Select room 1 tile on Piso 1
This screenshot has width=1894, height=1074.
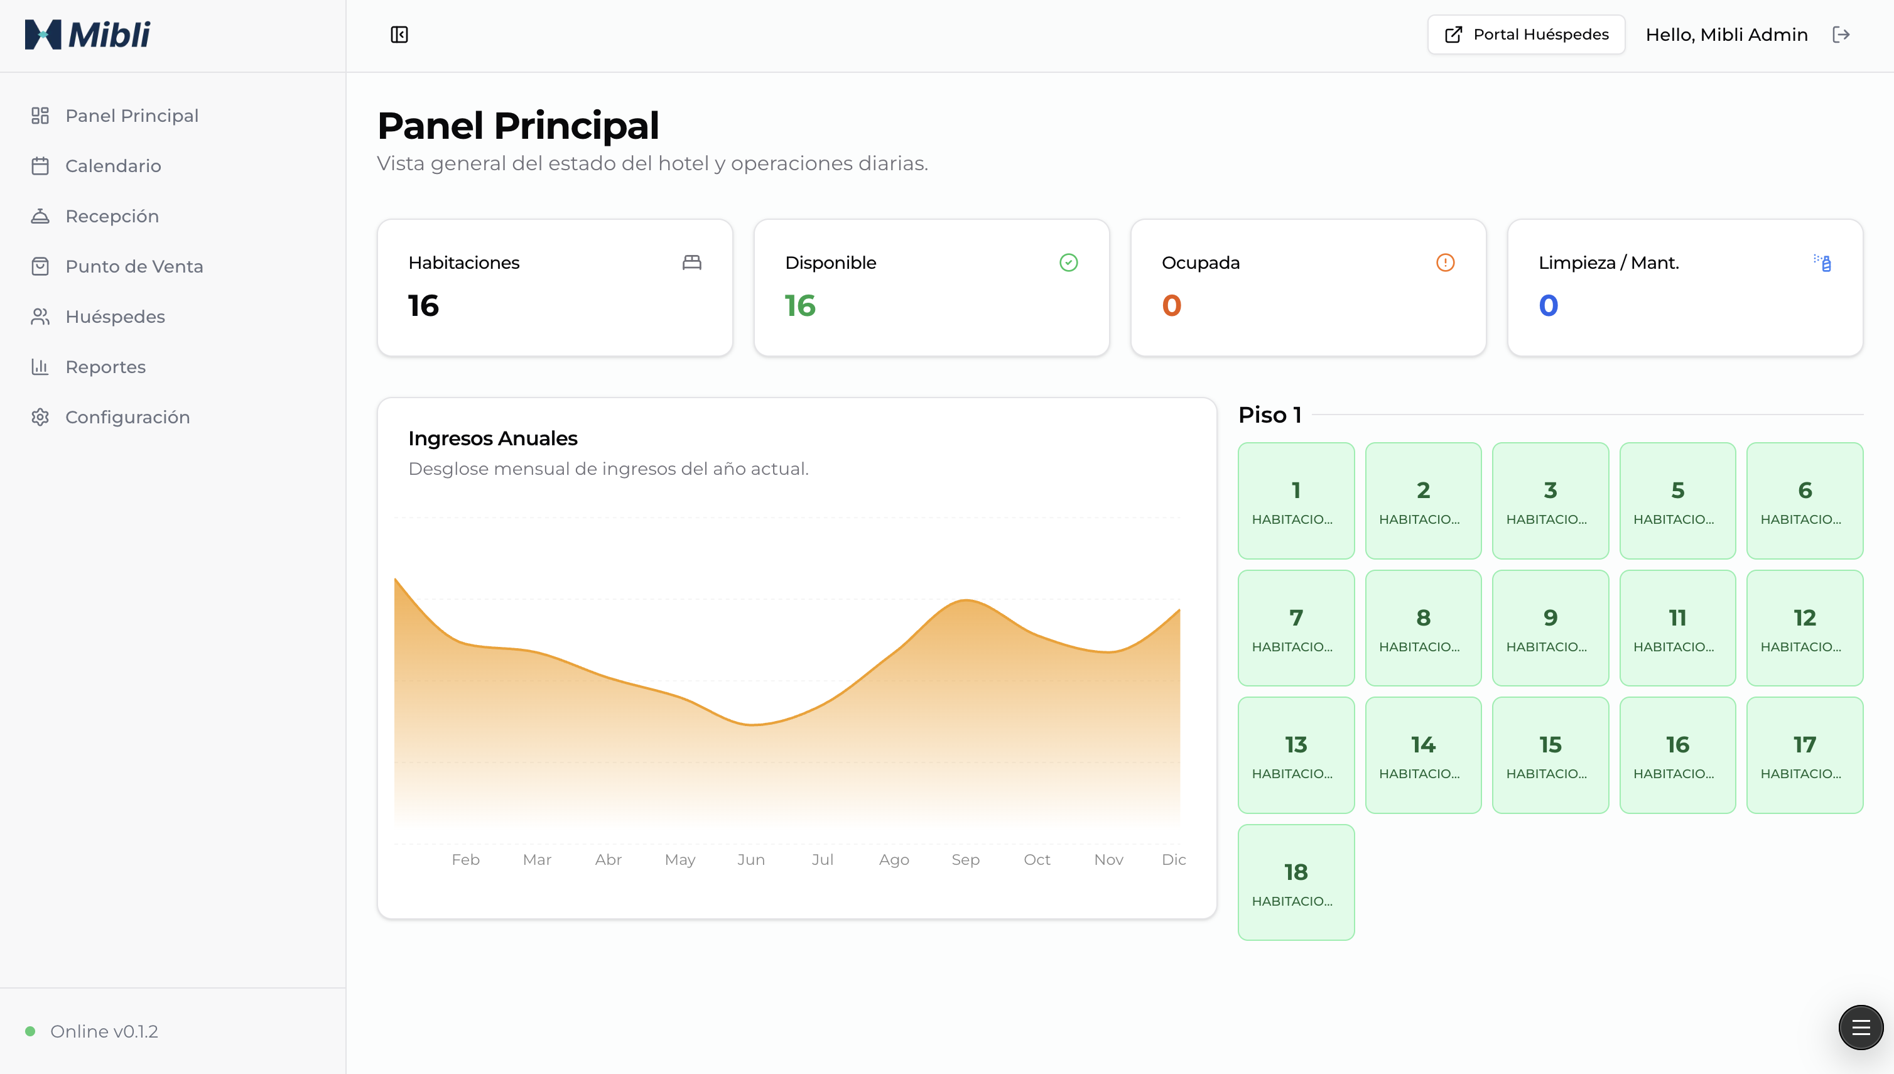[x=1295, y=501]
